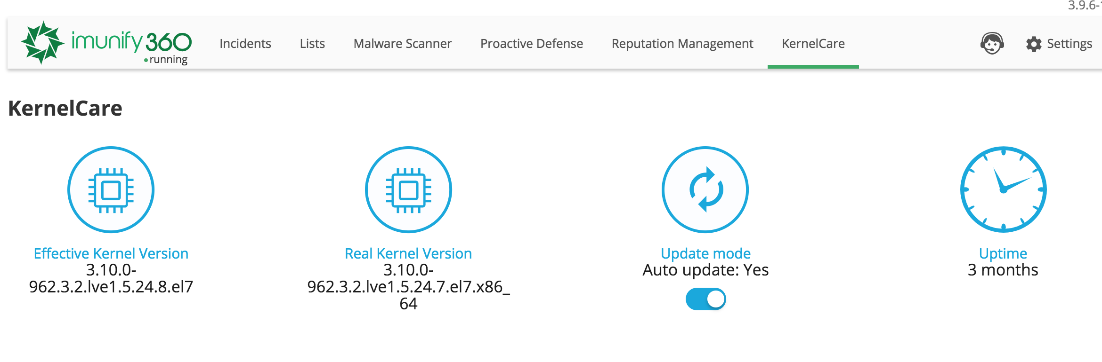Click the Real Kernel Version label

pyautogui.click(x=408, y=253)
